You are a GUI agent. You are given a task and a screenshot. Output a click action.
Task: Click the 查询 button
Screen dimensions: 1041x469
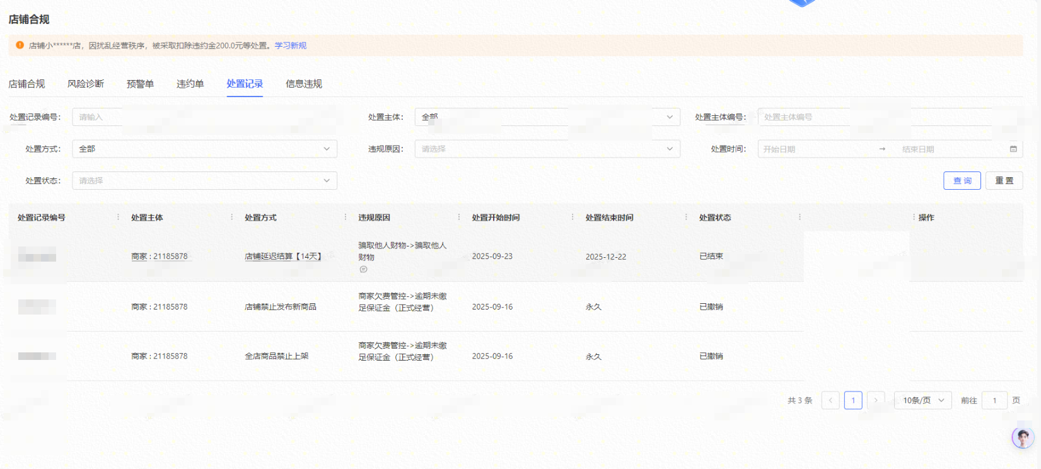[x=962, y=181]
